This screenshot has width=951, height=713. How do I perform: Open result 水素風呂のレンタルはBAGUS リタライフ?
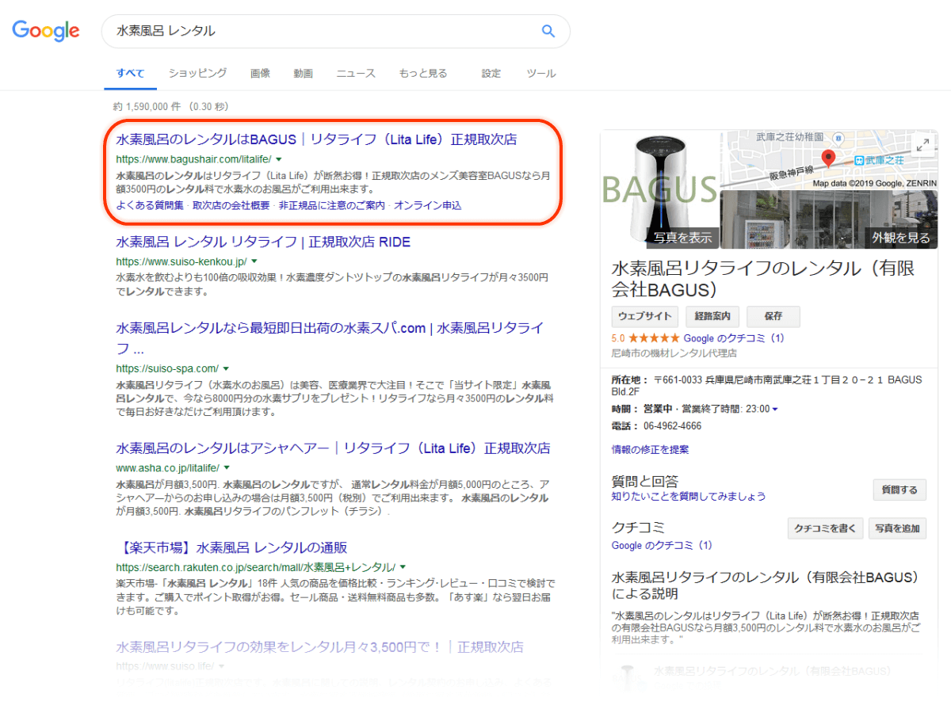pyautogui.click(x=316, y=139)
